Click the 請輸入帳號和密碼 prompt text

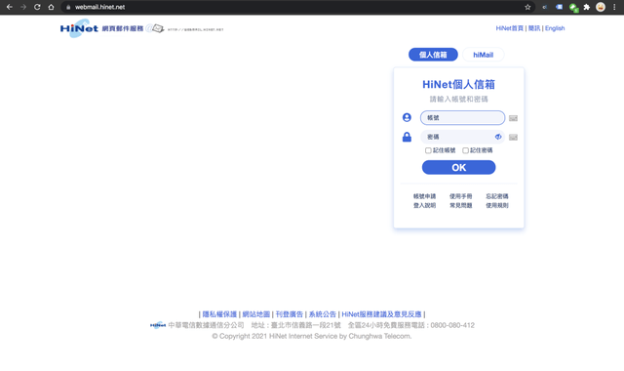(458, 99)
